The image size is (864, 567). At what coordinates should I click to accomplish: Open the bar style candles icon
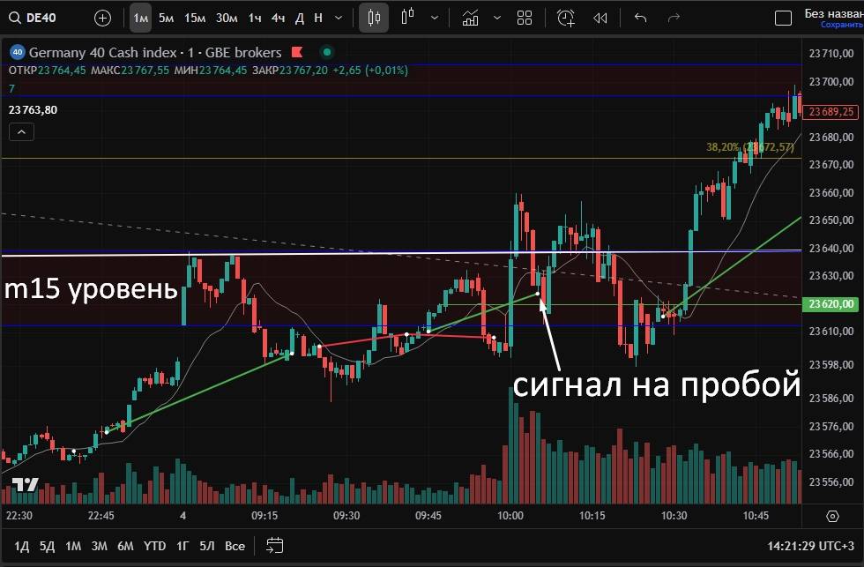tap(406, 18)
